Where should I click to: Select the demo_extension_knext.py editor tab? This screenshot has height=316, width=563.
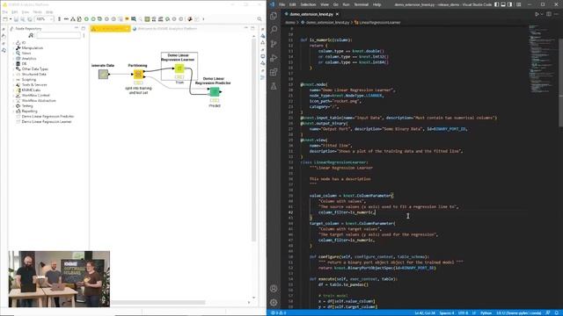click(311, 14)
